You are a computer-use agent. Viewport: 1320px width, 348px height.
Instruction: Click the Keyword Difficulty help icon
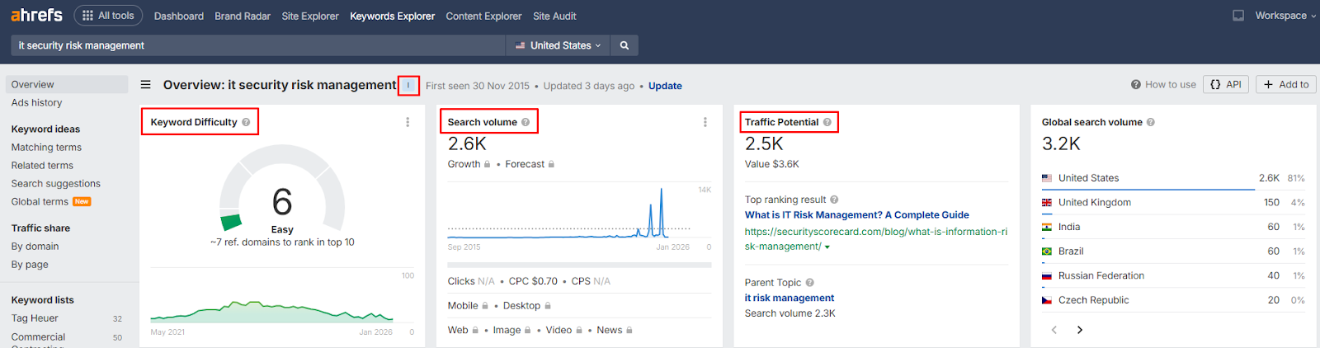pos(246,122)
